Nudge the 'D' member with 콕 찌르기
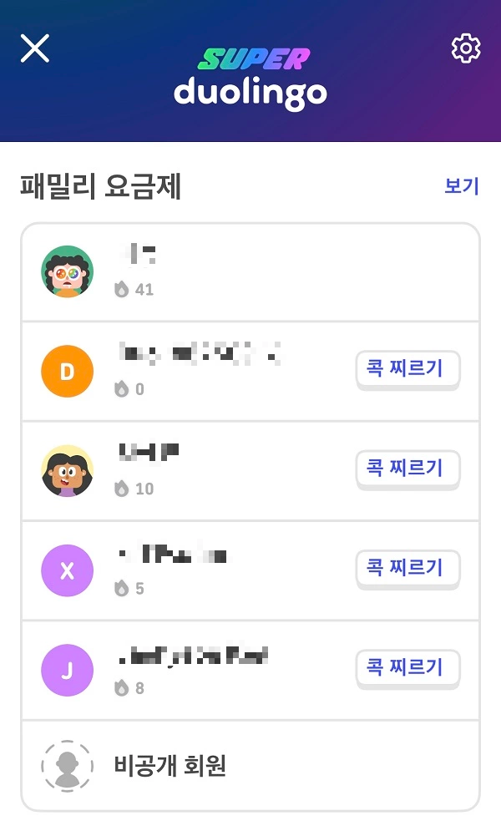The height and width of the screenshot is (831, 501). [407, 371]
